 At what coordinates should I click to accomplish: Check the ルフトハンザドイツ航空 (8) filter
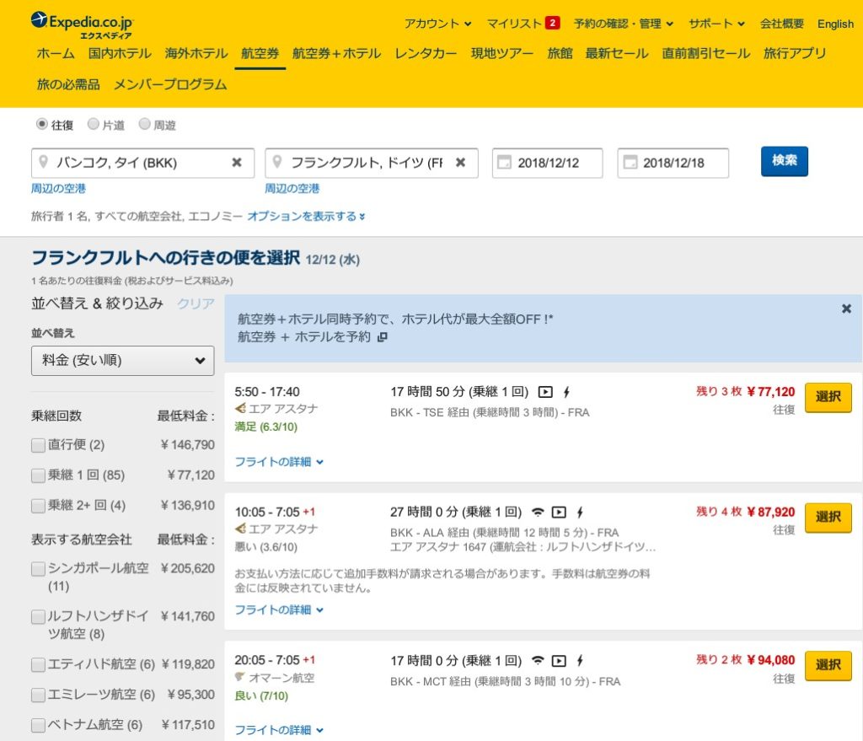[x=38, y=616]
